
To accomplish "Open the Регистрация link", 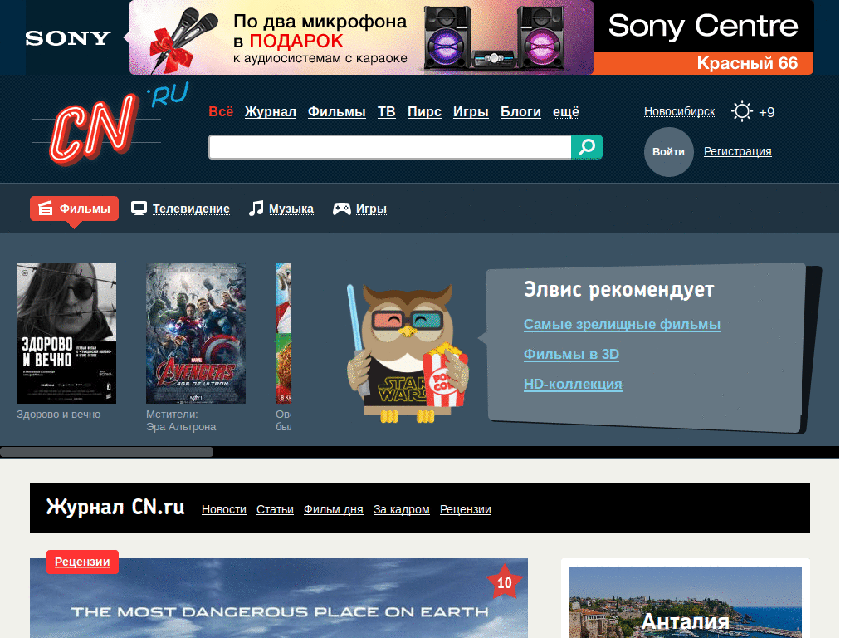I will point(737,151).
